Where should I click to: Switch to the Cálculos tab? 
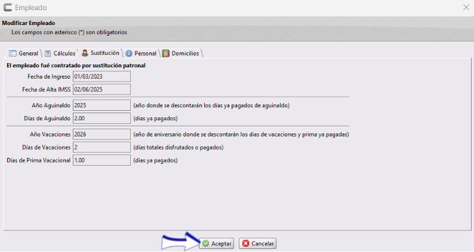[x=60, y=54]
